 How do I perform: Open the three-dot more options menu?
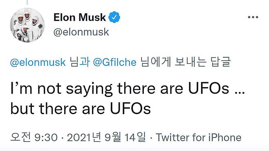point(253,17)
